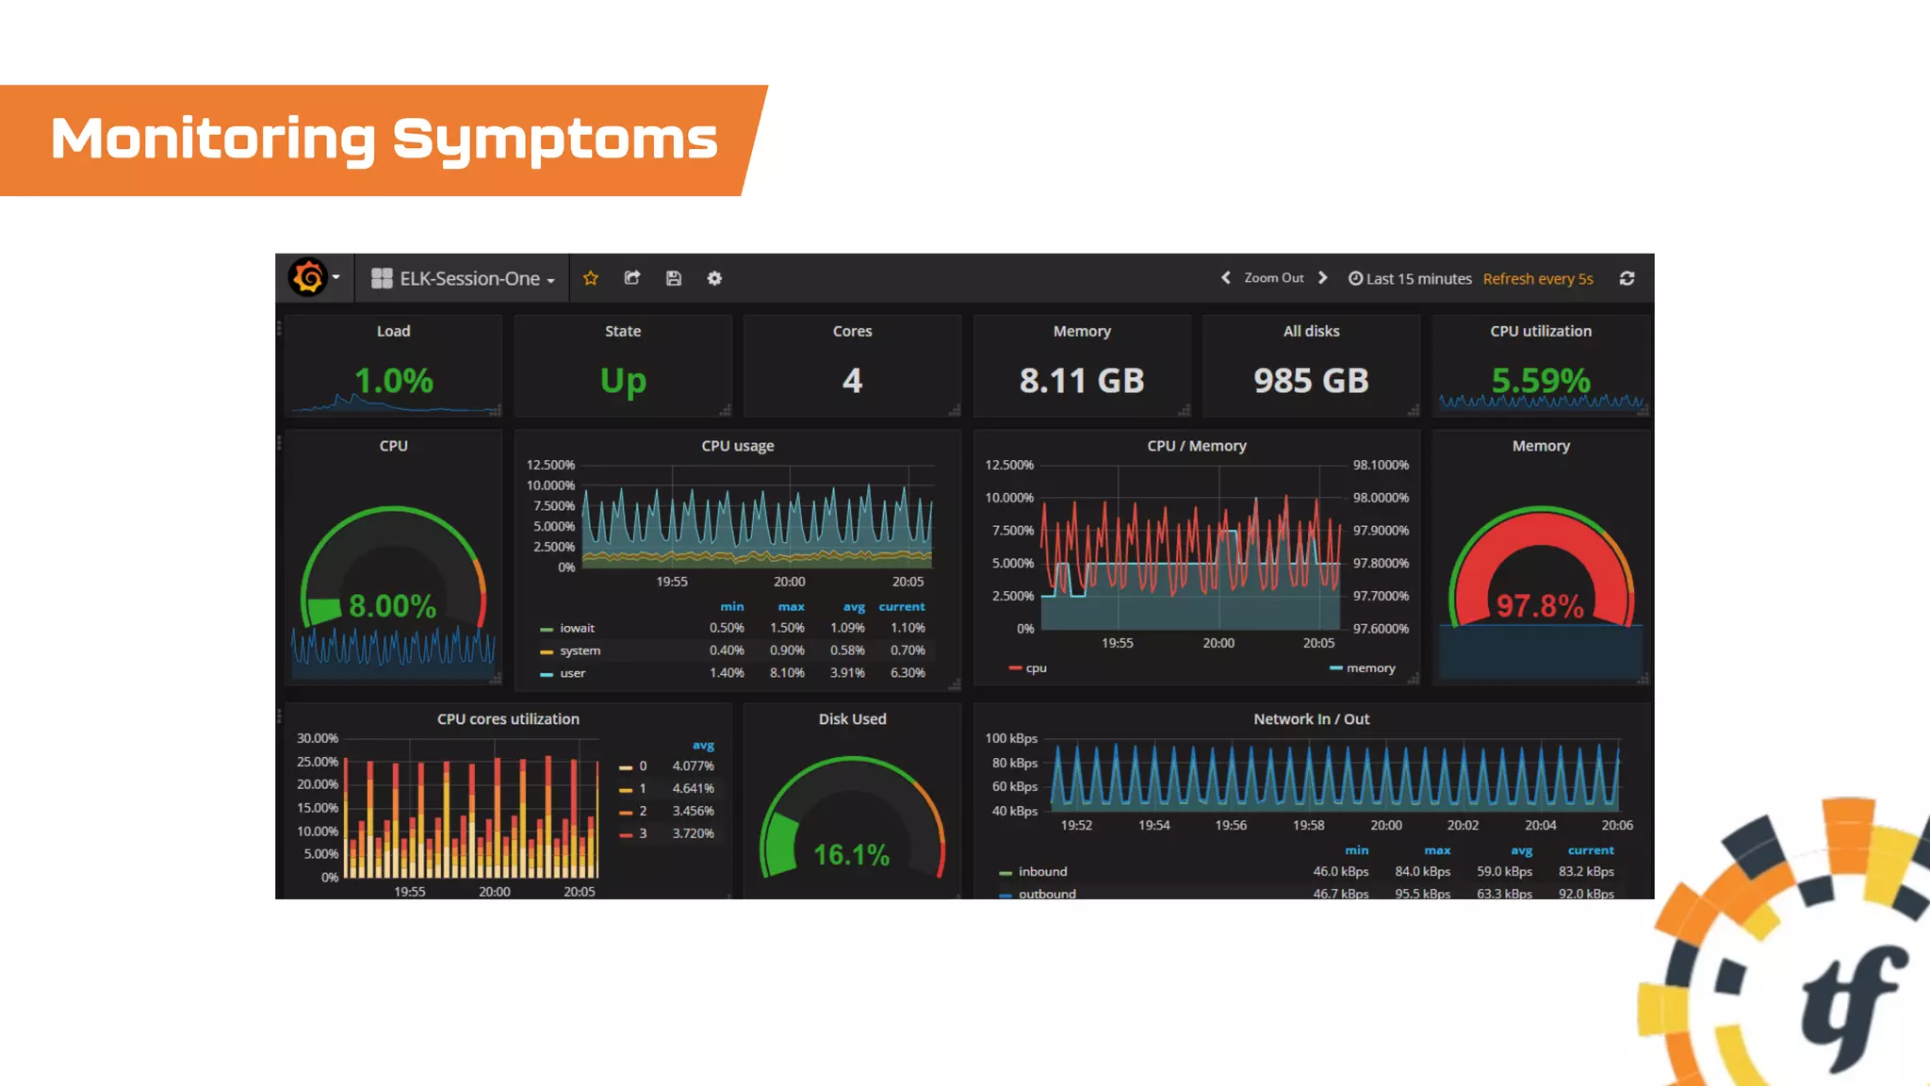Open the Load panel title menu
1930x1086 pixels.
point(394,331)
